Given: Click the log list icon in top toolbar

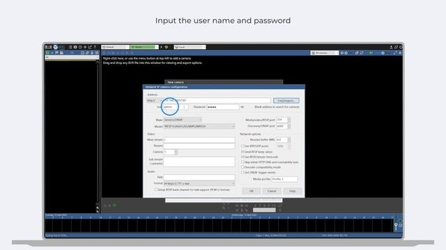Looking at the screenshot, I should (70, 47).
